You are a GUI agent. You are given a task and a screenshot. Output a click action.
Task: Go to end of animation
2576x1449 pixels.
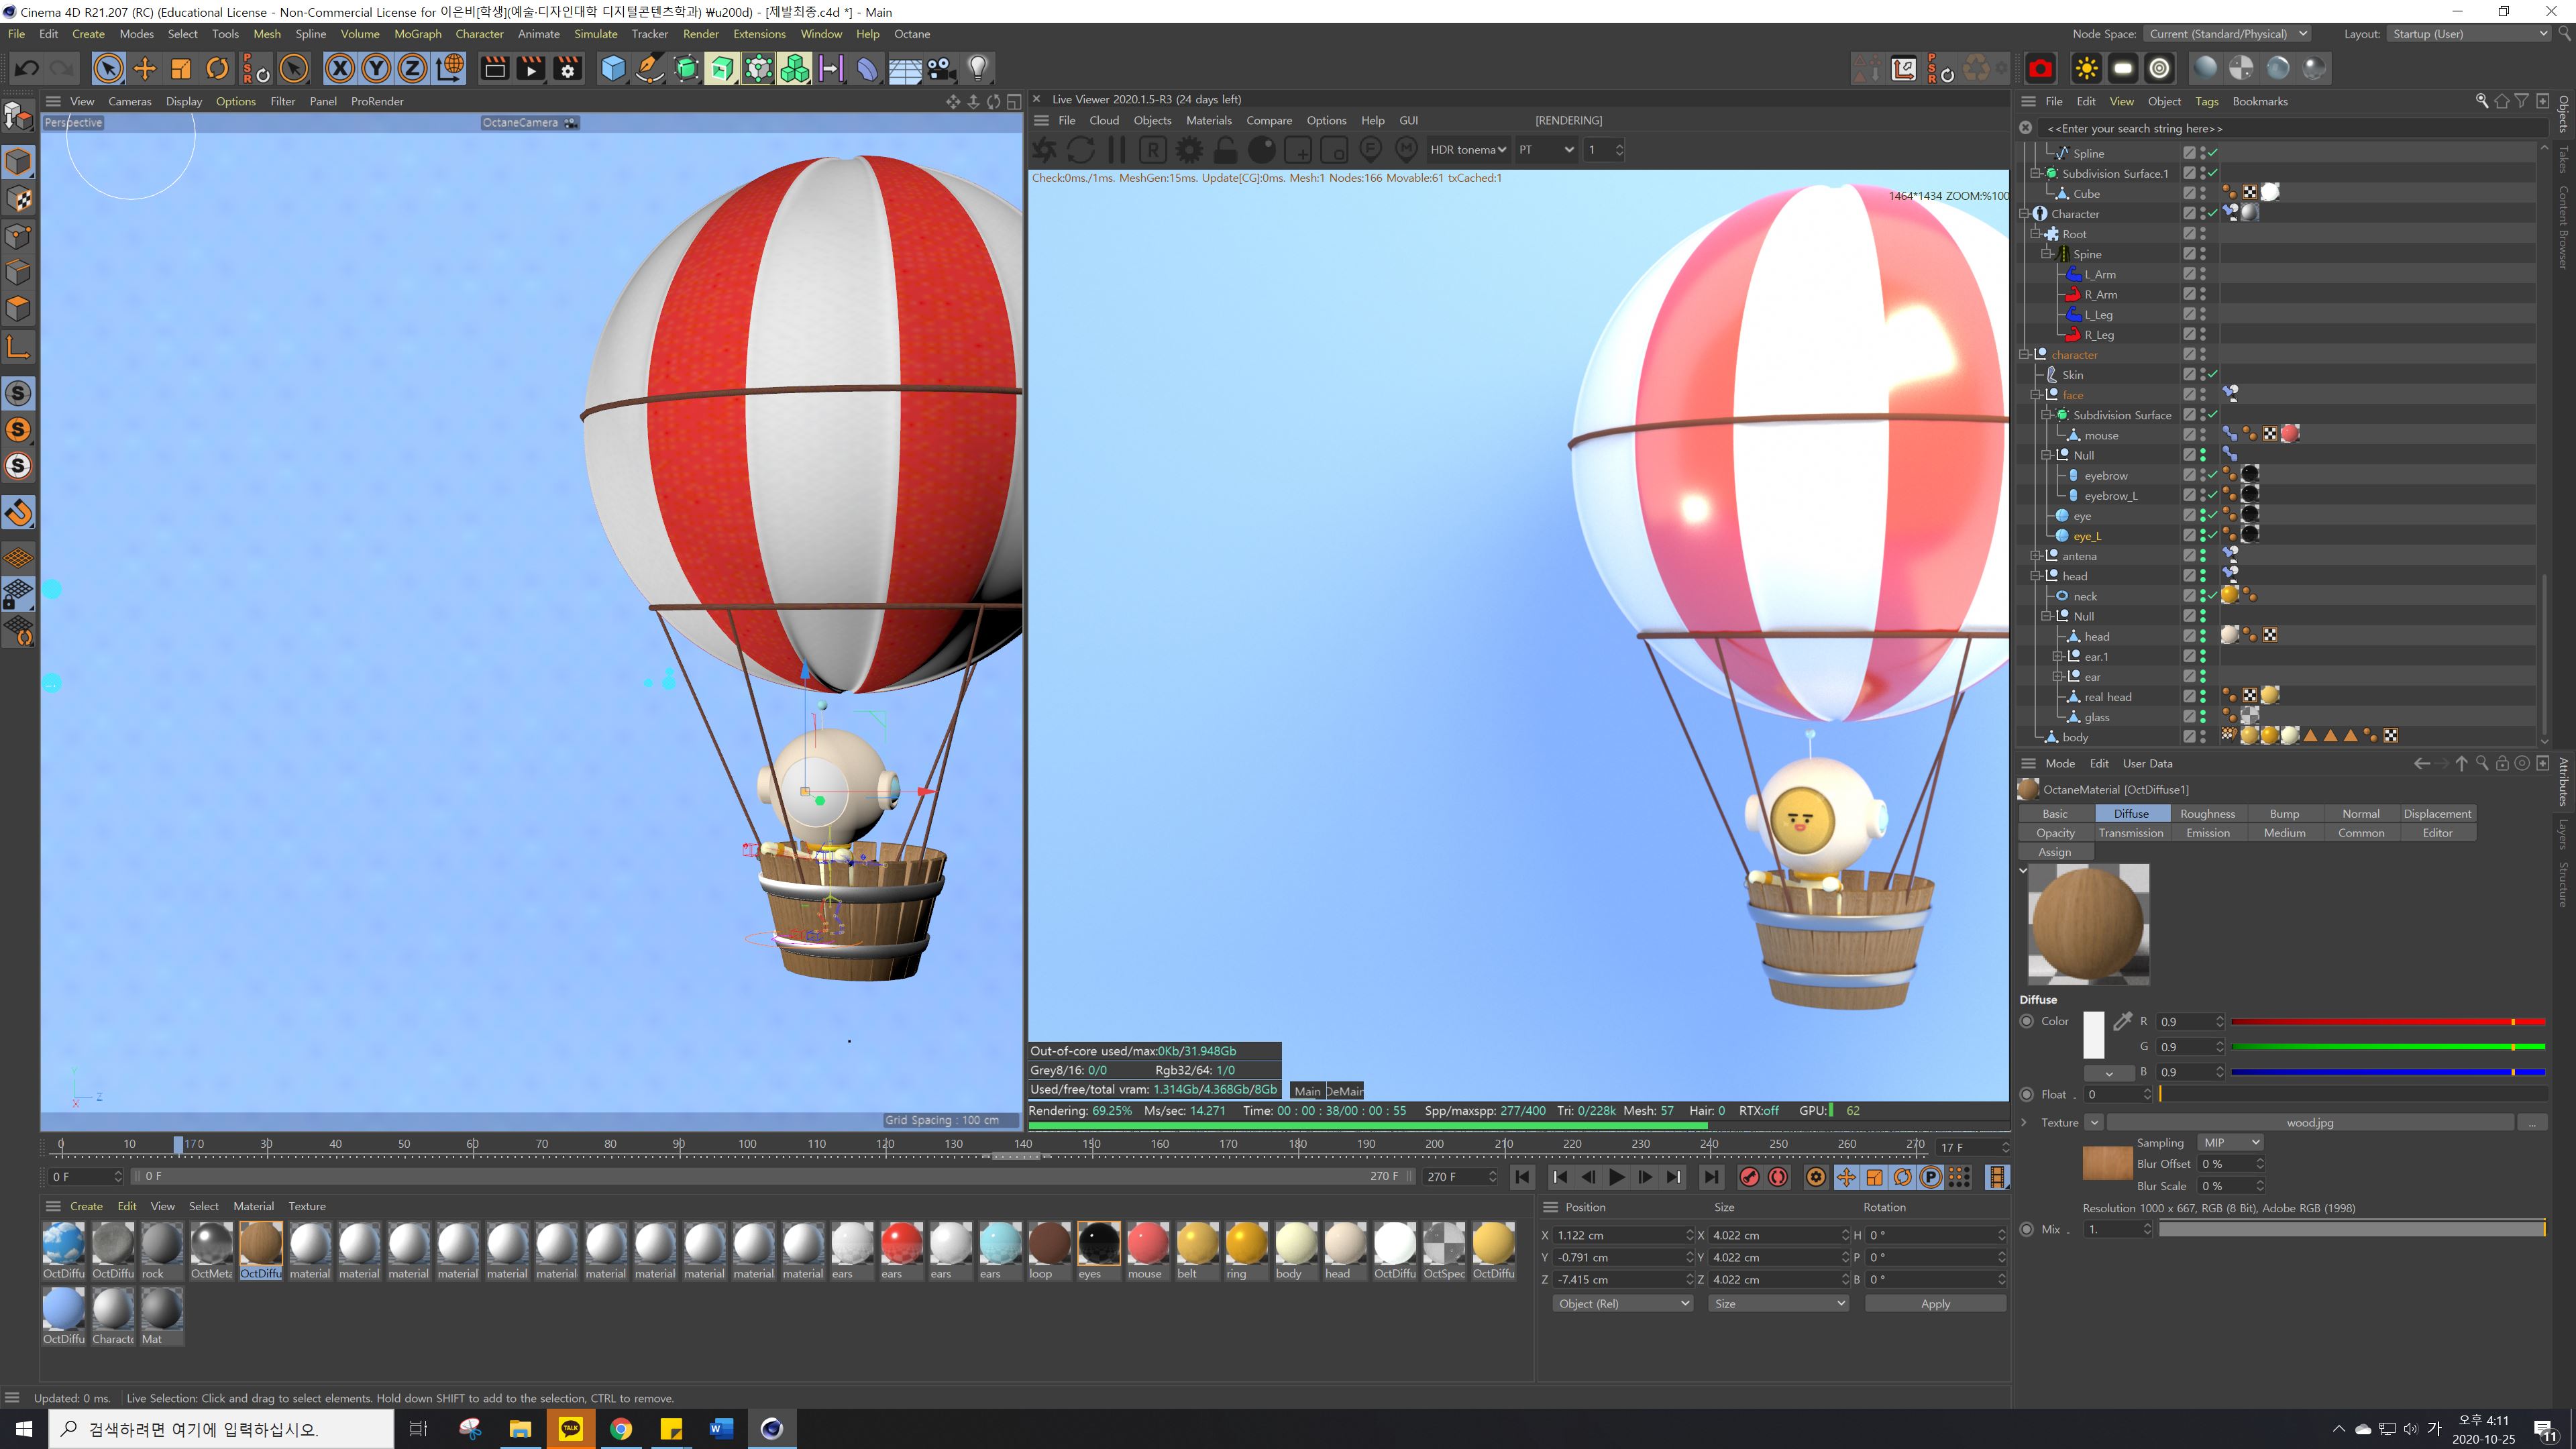coord(1711,1177)
